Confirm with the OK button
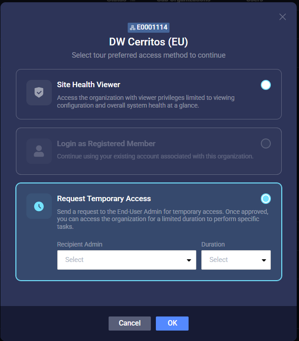The height and width of the screenshot is (341, 299). pyautogui.click(x=172, y=323)
